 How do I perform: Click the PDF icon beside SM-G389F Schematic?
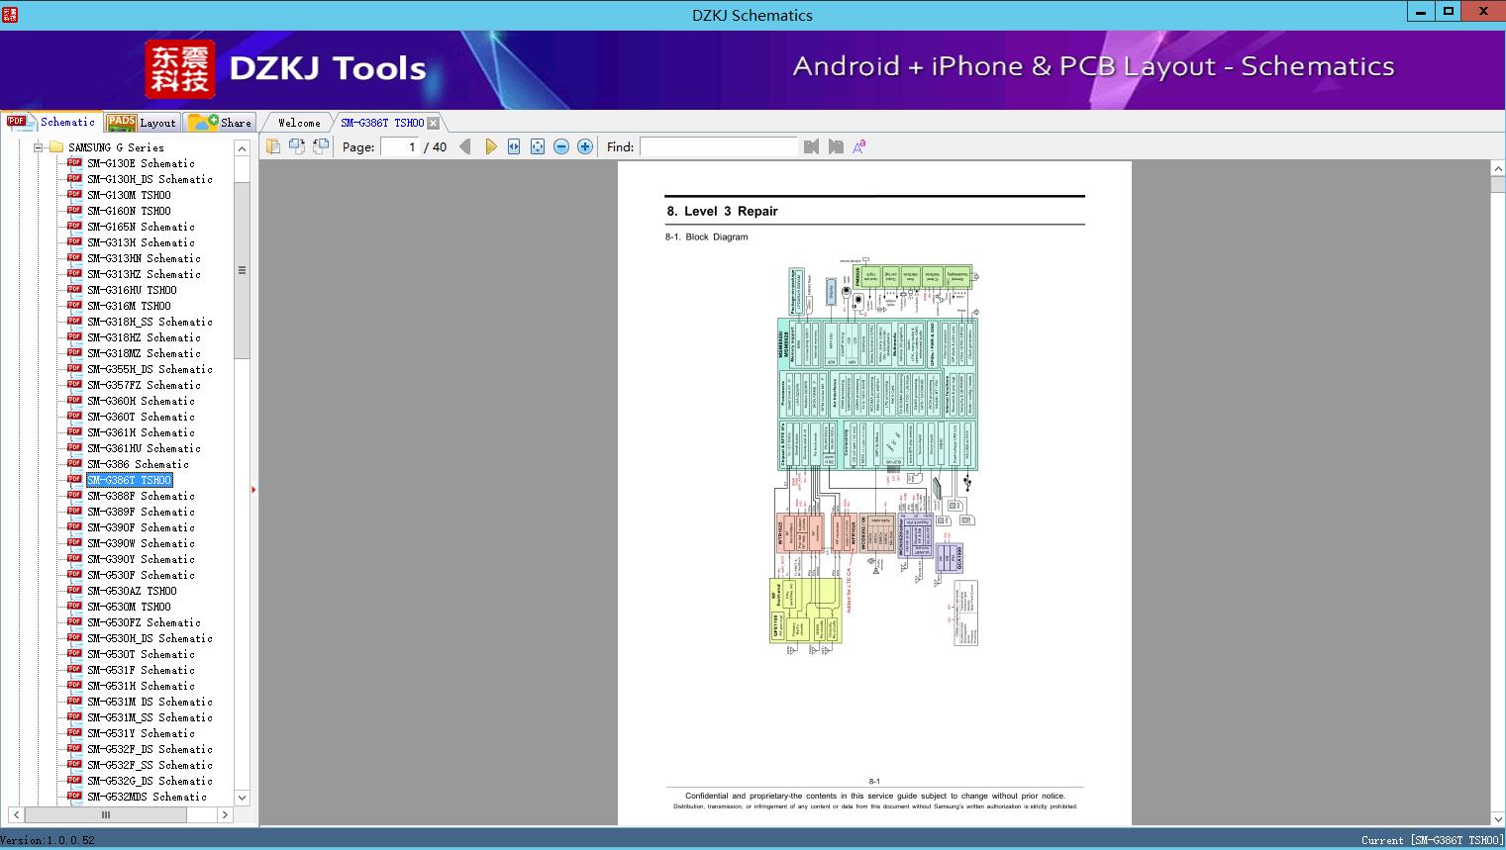(74, 511)
